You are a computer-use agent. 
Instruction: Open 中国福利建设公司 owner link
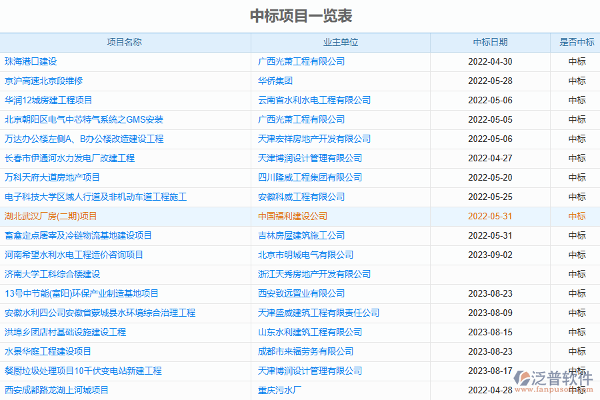coord(293,216)
